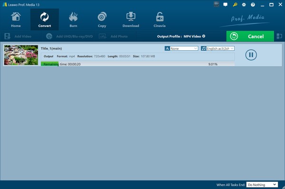Pause the Title_1 conversion
Screen dimensions: 285x189
[x=251, y=55]
